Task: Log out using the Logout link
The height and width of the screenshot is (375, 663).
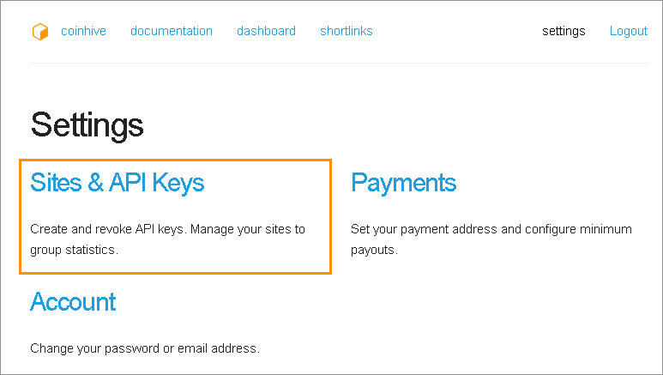Action: tap(629, 31)
